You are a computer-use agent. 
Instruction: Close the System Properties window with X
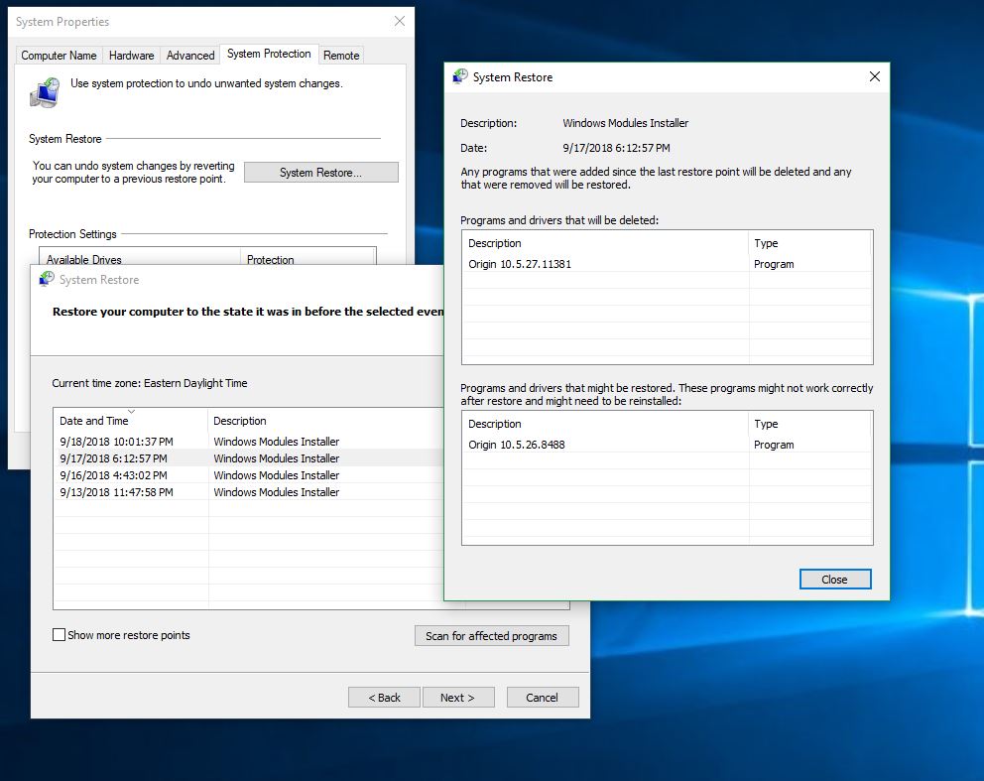[399, 21]
